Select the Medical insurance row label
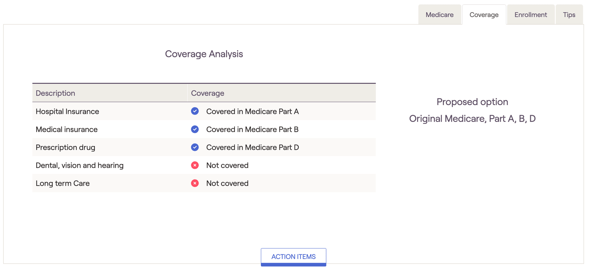 67,129
